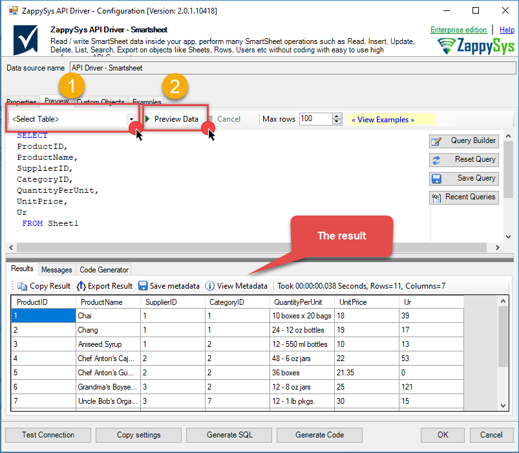Select the Uncle Bob's Orga... cell
The width and height of the screenshot is (519, 453).
[x=108, y=401]
